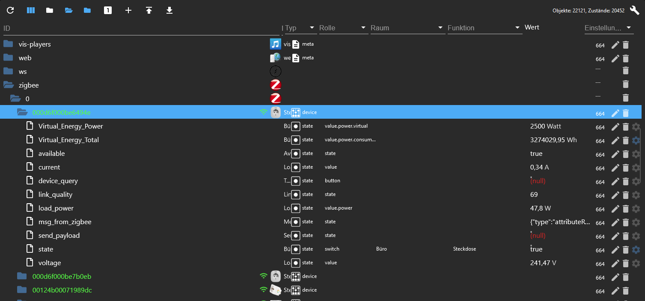Viewport: 645px width, 301px height.
Task: Edit device 000d6f000be6494e
Action: click(x=615, y=113)
